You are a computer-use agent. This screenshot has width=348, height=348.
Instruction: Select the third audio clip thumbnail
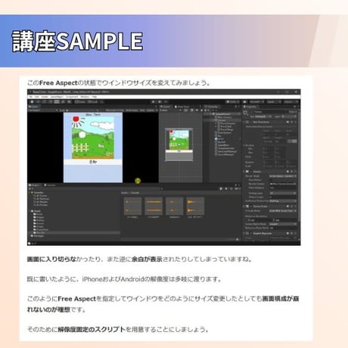tap(175, 206)
